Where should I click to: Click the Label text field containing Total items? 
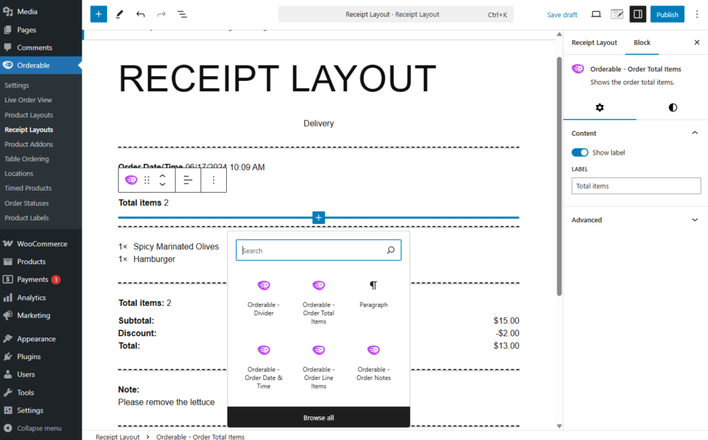pyautogui.click(x=635, y=186)
